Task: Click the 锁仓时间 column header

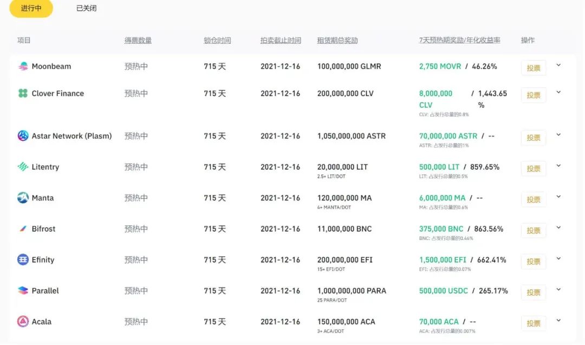Action: click(x=217, y=40)
